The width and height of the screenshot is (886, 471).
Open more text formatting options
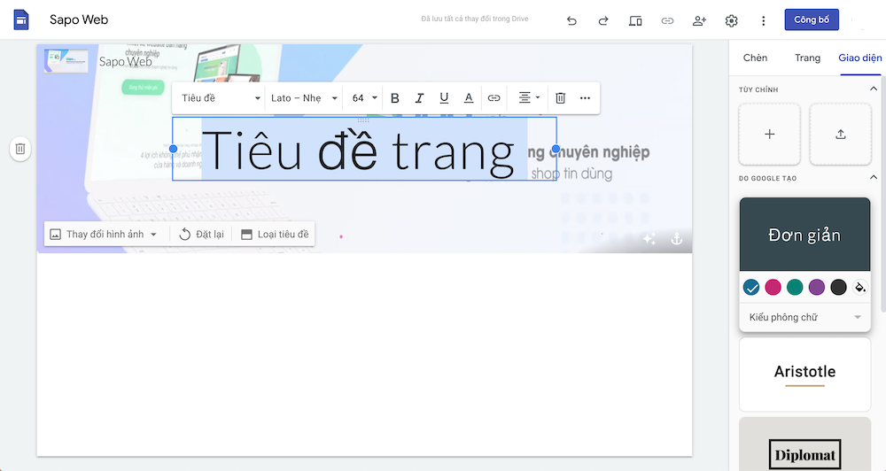click(585, 98)
